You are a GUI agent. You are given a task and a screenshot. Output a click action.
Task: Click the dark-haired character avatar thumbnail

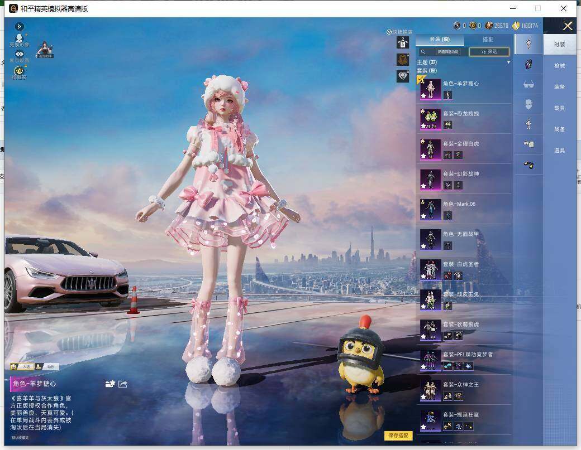(45, 49)
